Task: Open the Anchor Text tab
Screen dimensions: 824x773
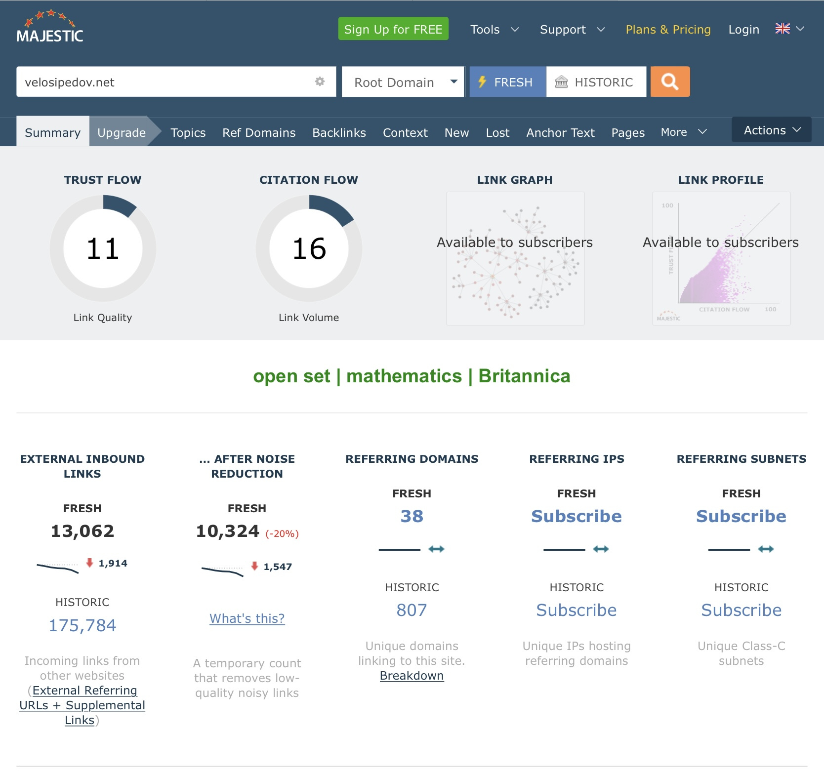Action: tap(560, 132)
